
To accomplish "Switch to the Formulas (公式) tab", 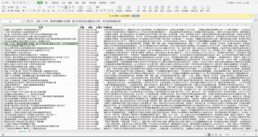I will point(63,3).
